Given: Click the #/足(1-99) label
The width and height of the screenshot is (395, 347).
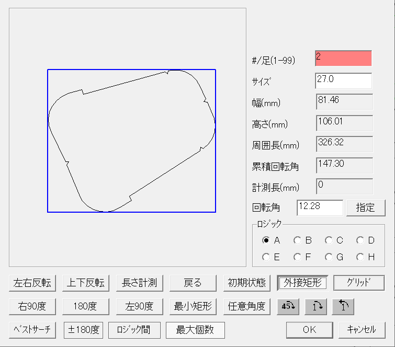Looking at the screenshot, I should (273, 61).
